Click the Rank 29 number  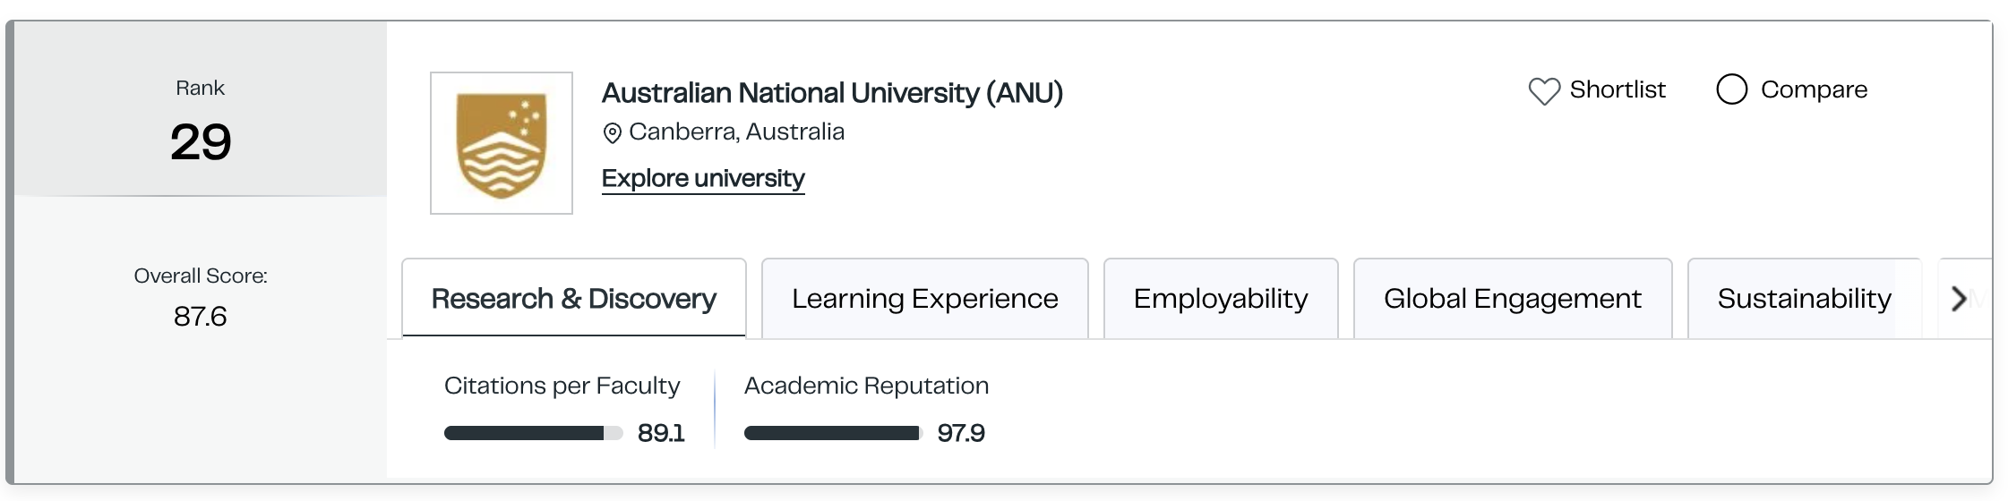pyautogui.click(x=201, y=142)
